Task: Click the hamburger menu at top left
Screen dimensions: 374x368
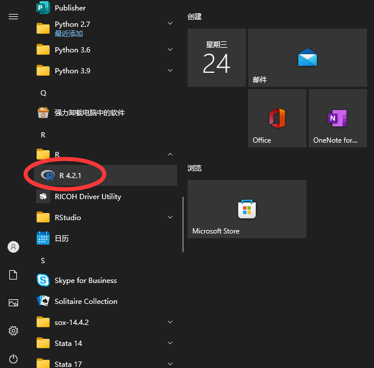Action: [x=13, y=17]
